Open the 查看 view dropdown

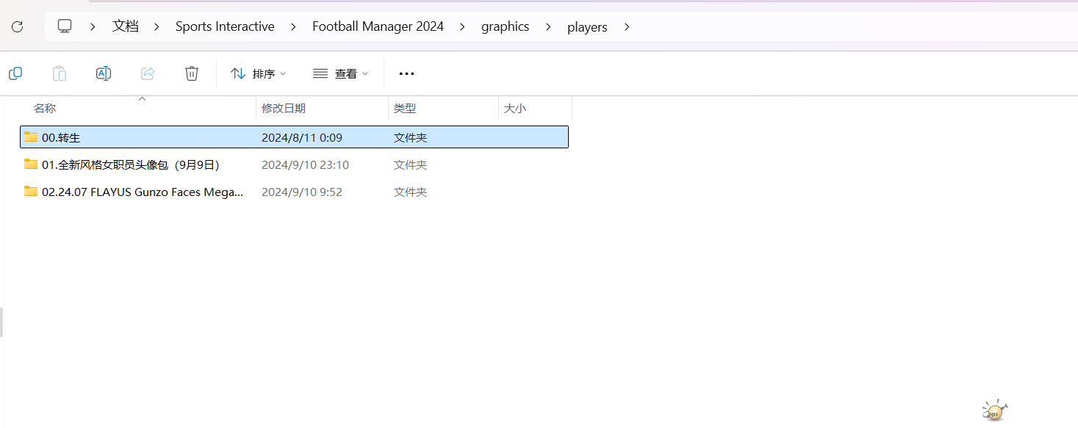pos(341,73)
